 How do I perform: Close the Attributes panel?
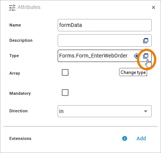154,7
